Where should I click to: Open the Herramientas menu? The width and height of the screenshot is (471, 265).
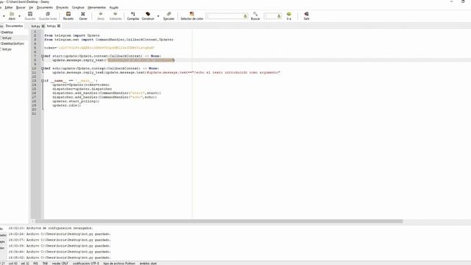click(x=96, y=7)
